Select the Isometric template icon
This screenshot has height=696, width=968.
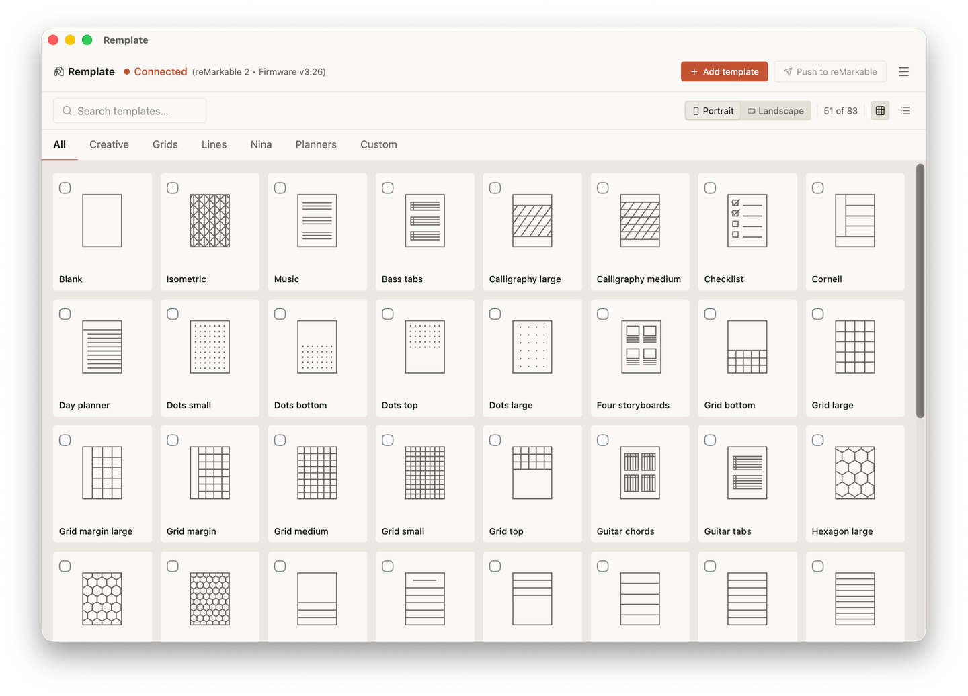(210, 221)
